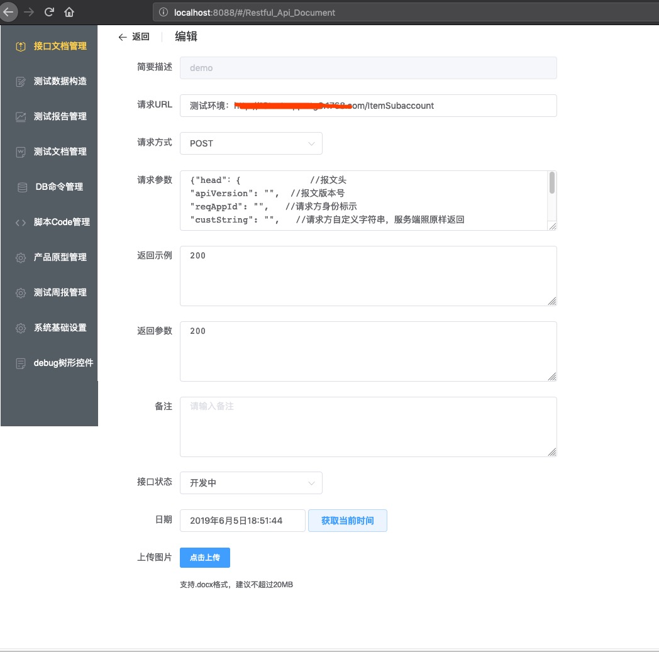Click the 返回 back link

pyautogui.click(x=134, y=37)
